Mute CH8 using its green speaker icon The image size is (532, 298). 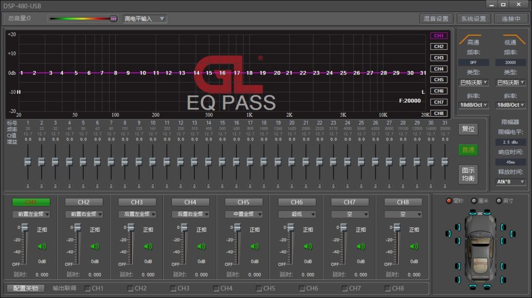pyautogui.click(x=414, y=247)
